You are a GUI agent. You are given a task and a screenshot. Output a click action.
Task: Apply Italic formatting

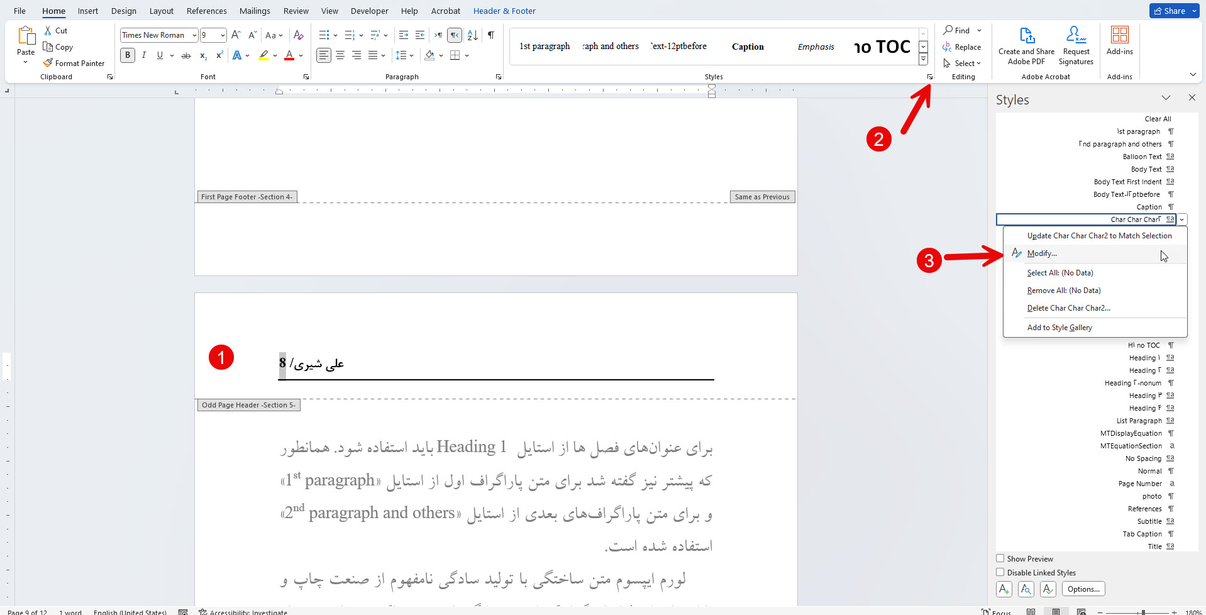[144, 55]
